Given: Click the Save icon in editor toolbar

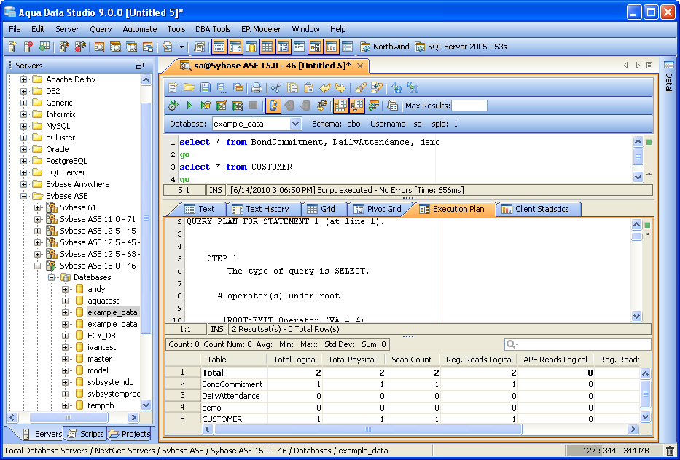Looking at the screenshot, I should tap(205, 88).
